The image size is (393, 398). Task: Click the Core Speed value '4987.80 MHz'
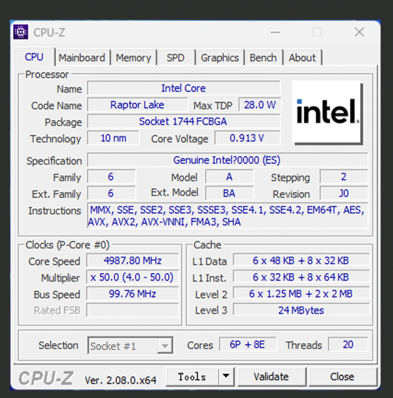(x=133, y=261)
